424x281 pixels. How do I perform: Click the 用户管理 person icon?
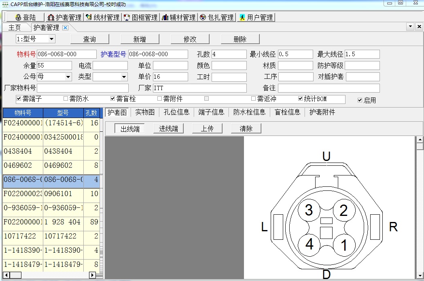pos(242,17)
